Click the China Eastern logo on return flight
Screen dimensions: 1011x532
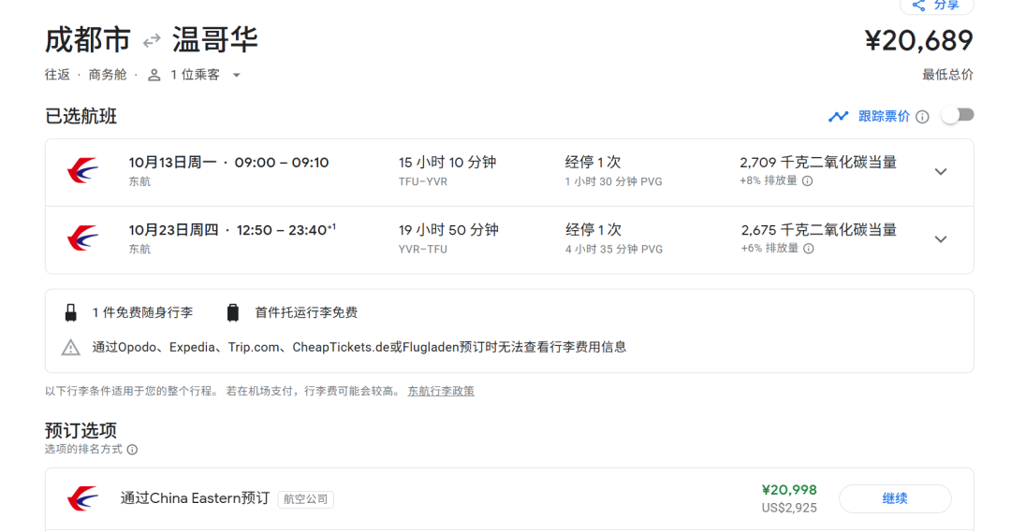click(x=82, y=238)
